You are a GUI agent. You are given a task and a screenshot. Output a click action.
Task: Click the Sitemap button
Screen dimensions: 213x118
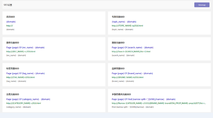(202, 5)
